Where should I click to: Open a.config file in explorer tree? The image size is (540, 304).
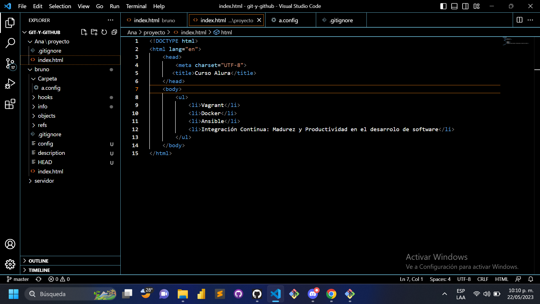click(70, 88)
